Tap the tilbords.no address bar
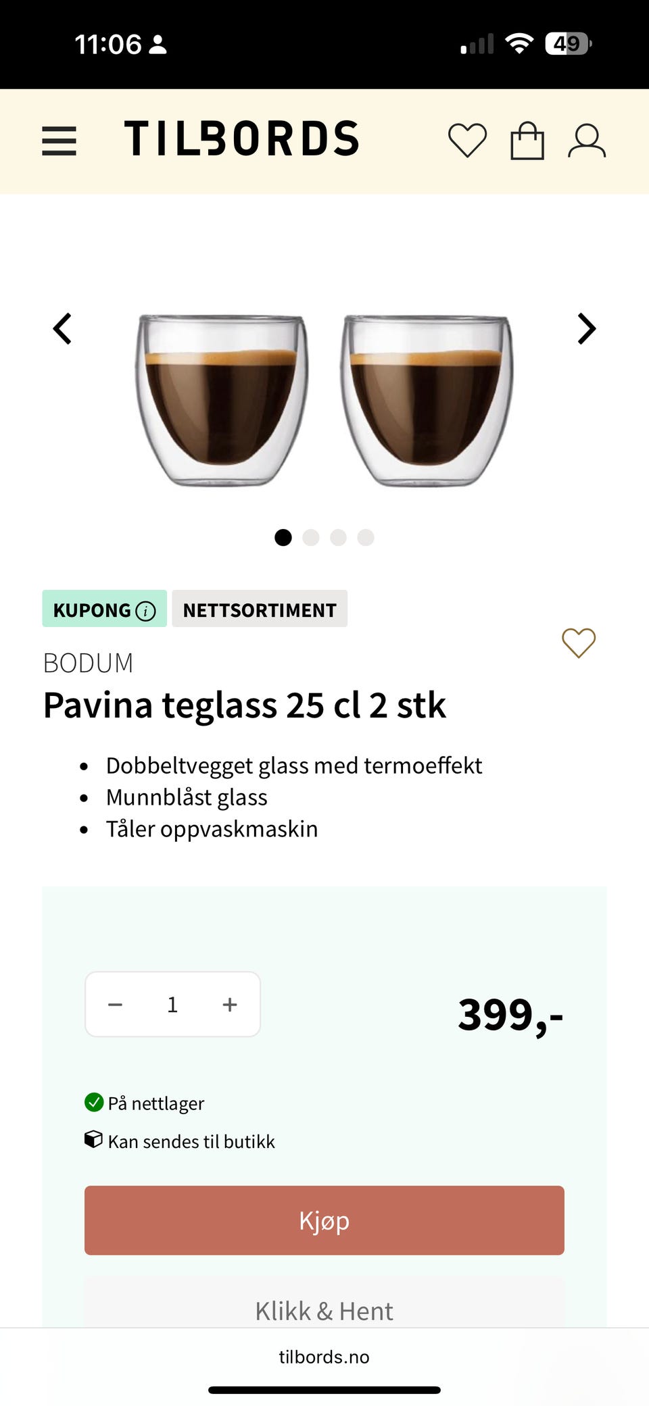 [x=324, y=1357]
